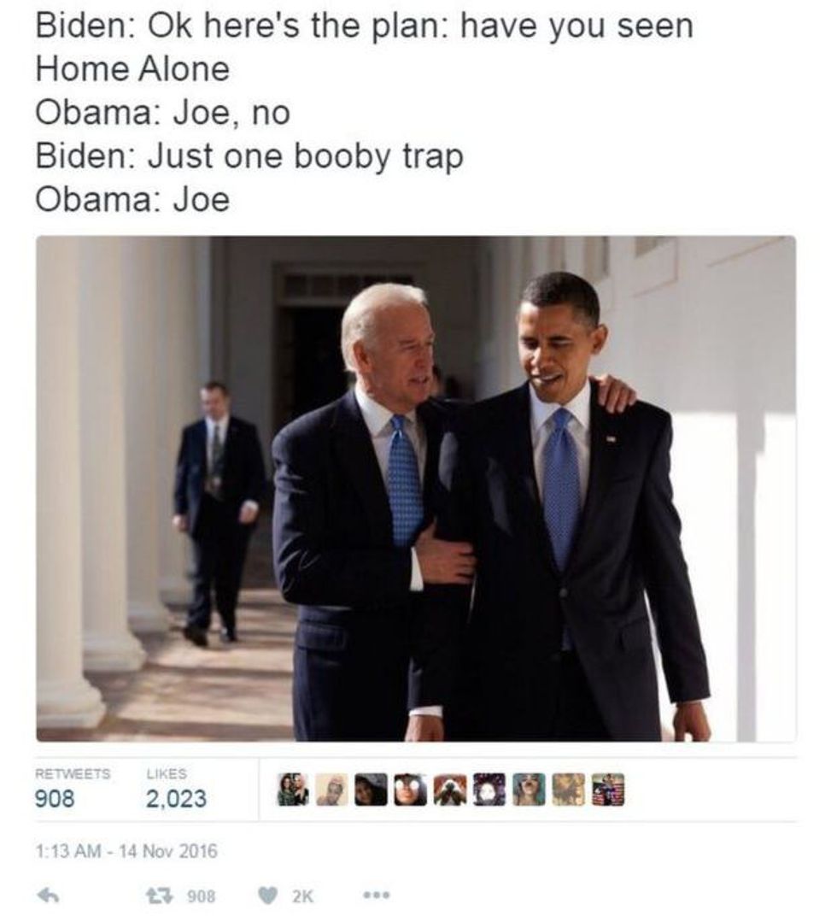Open fourth liker avatar with white round glasses
The height and width of the screenshot is (922, 837).
click(412, 789)
